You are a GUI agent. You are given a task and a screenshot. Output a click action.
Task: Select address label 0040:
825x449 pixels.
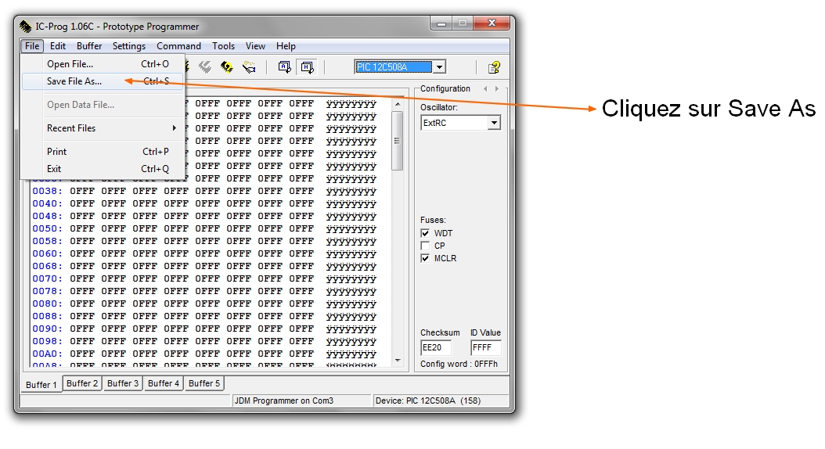47,203
